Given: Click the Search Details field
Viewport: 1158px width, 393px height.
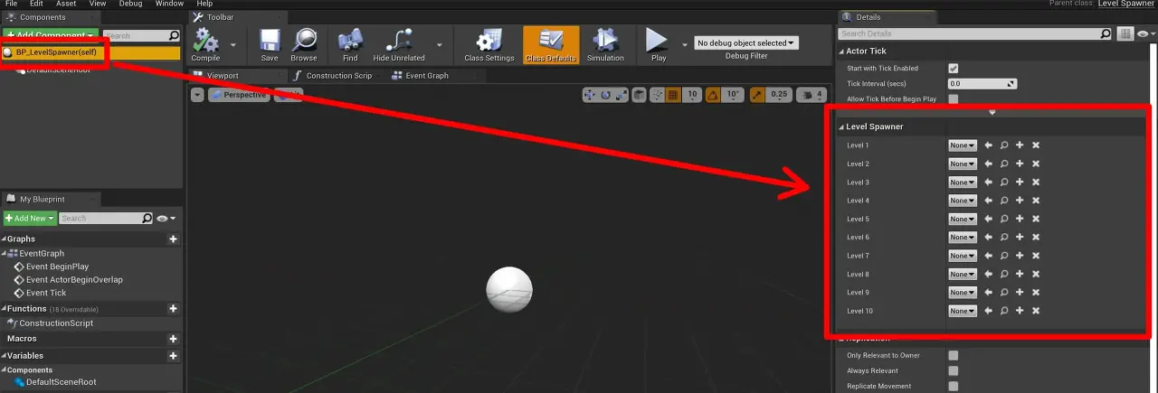Looking at the screenshot, I should (x=975, y=33).
